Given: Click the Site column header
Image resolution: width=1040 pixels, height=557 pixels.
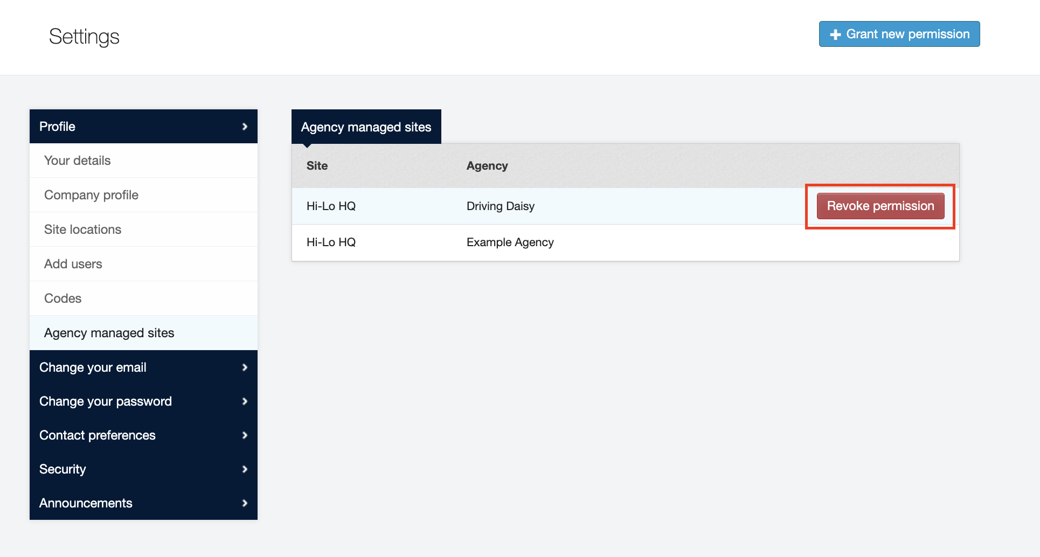Looking at the screenshot, I should [x=317, y=166].
